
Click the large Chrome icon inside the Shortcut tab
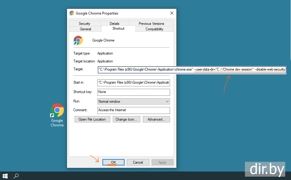click(x=78, y=40)
